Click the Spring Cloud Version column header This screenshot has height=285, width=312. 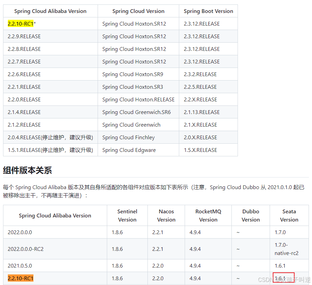(x=138, y=11)
